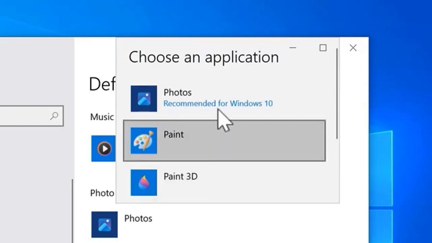The width and height of the screenshot is (432, 243).
Task: Close the Settings window
Action: (353, 48)
